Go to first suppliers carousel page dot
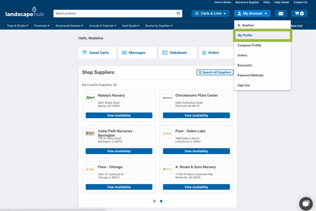This screenshot has height=211, width=316. [154, 201]
